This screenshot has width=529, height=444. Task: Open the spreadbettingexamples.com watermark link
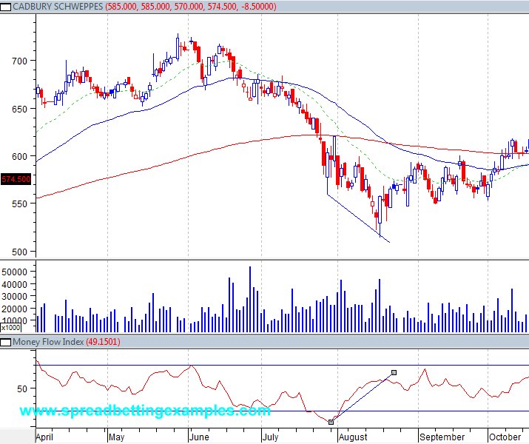[x=145, y=410]
